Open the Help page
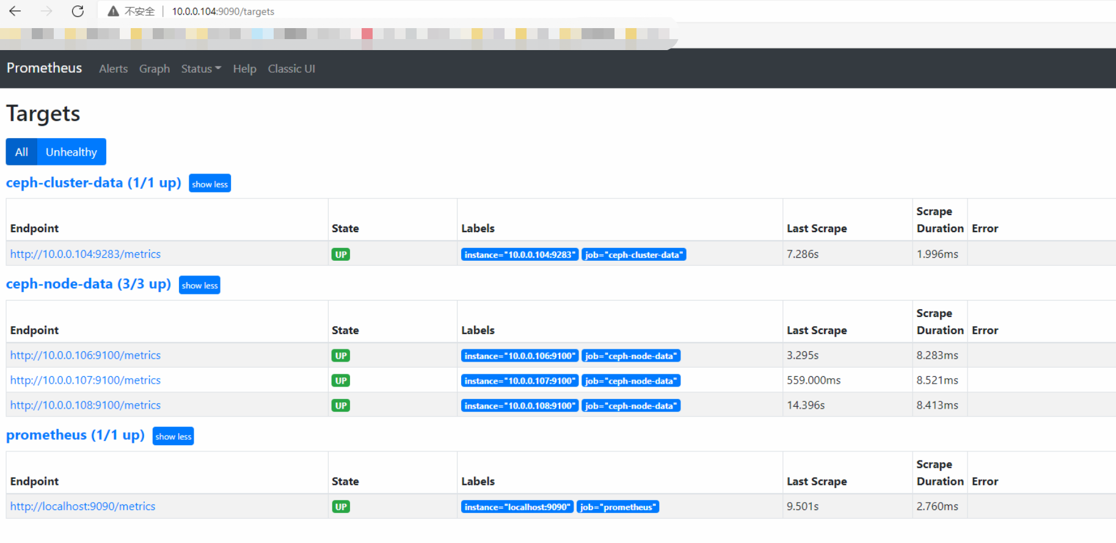 point(244,68)
